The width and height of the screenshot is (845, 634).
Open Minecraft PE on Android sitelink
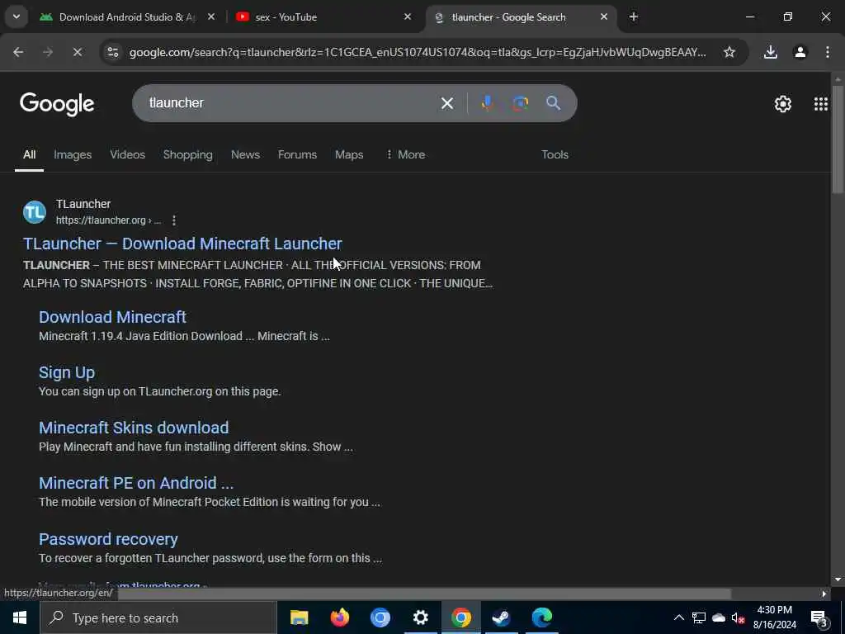[x=136, y=483]
